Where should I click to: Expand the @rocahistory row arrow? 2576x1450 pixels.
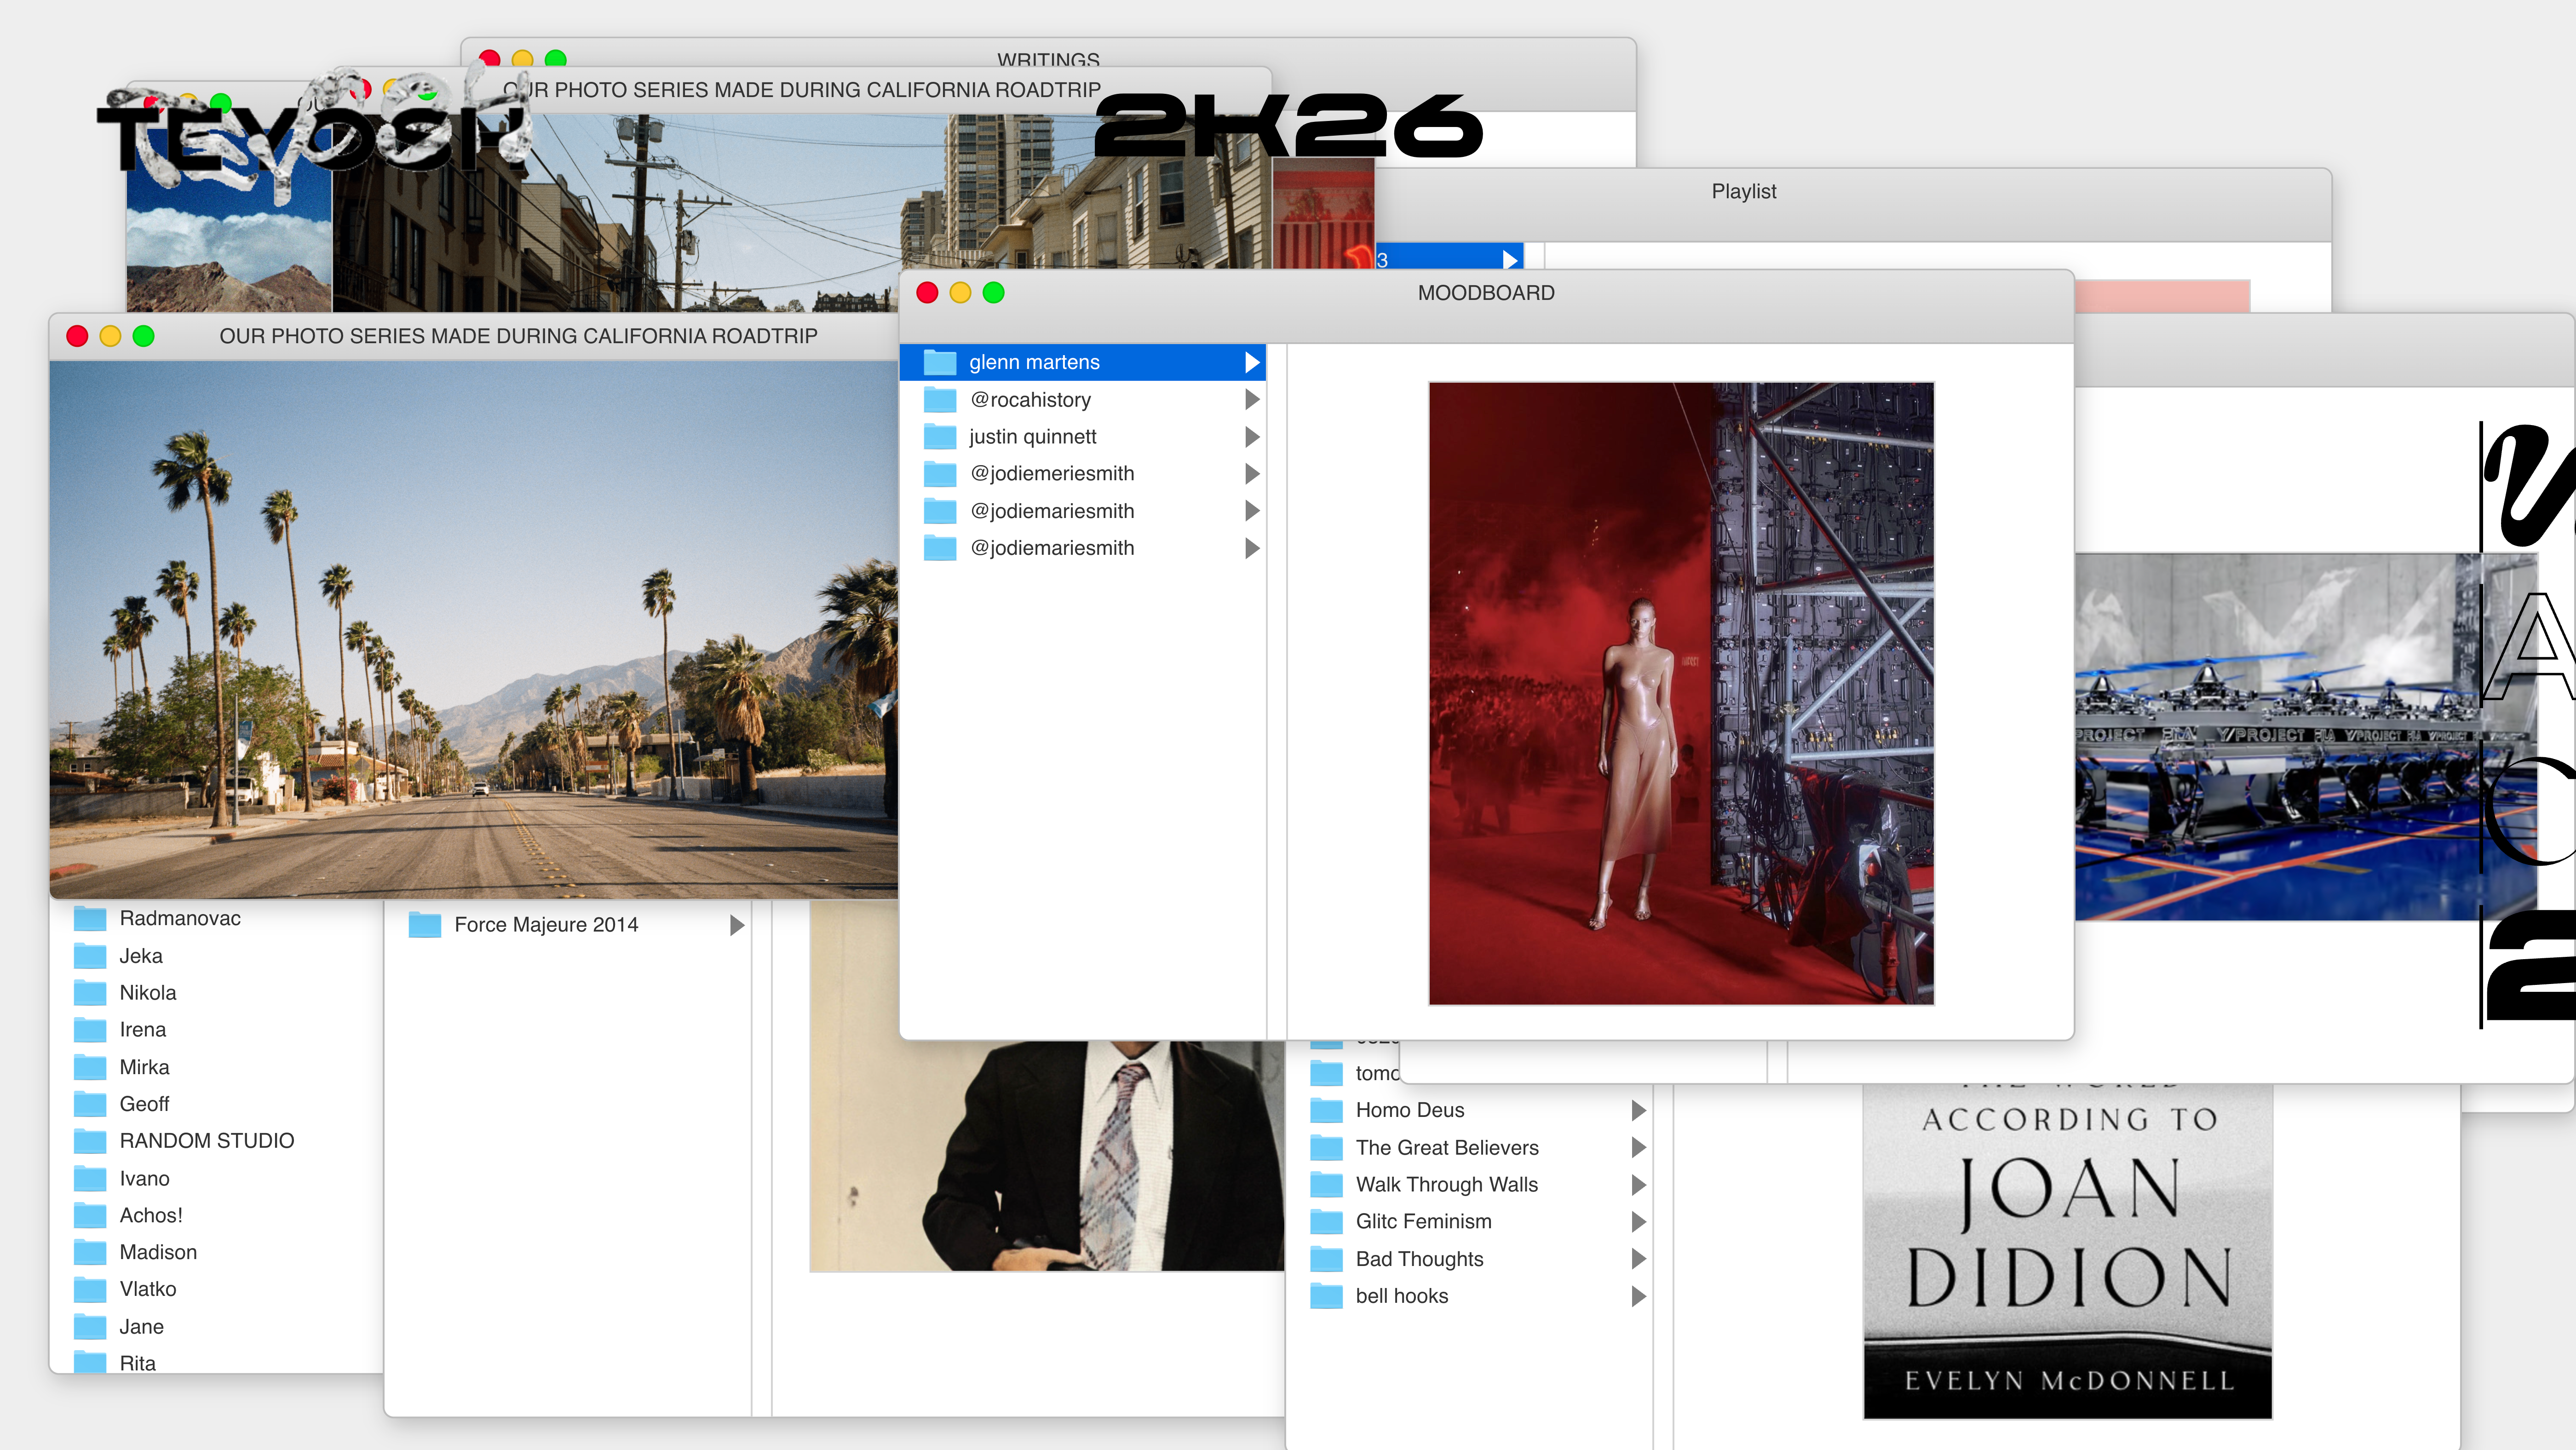[x=1251, y=400]
